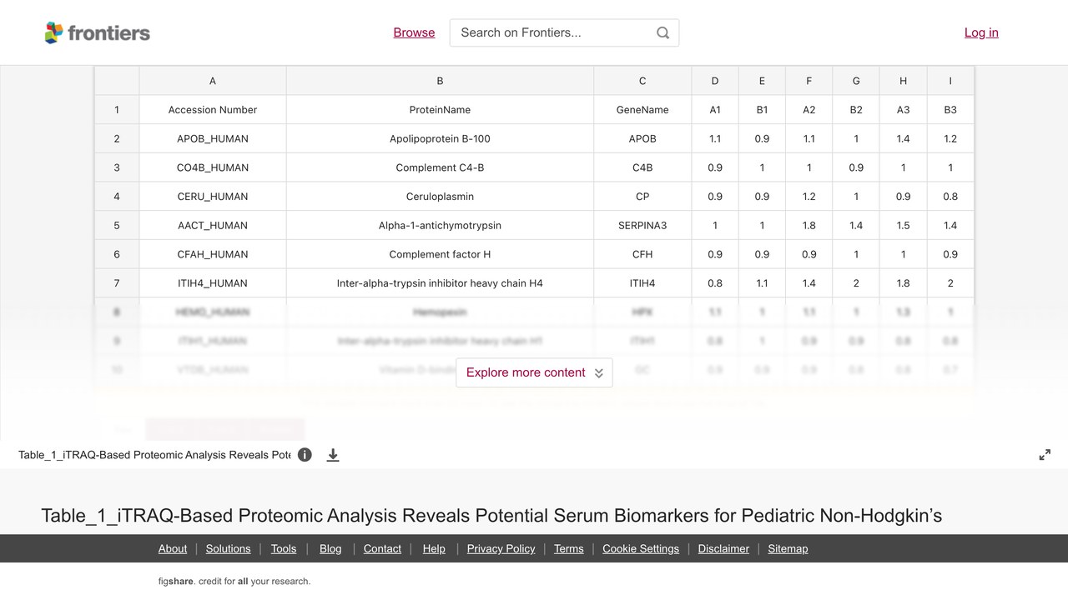Click the ITIH4_HUMAN cell

point(213,283)
